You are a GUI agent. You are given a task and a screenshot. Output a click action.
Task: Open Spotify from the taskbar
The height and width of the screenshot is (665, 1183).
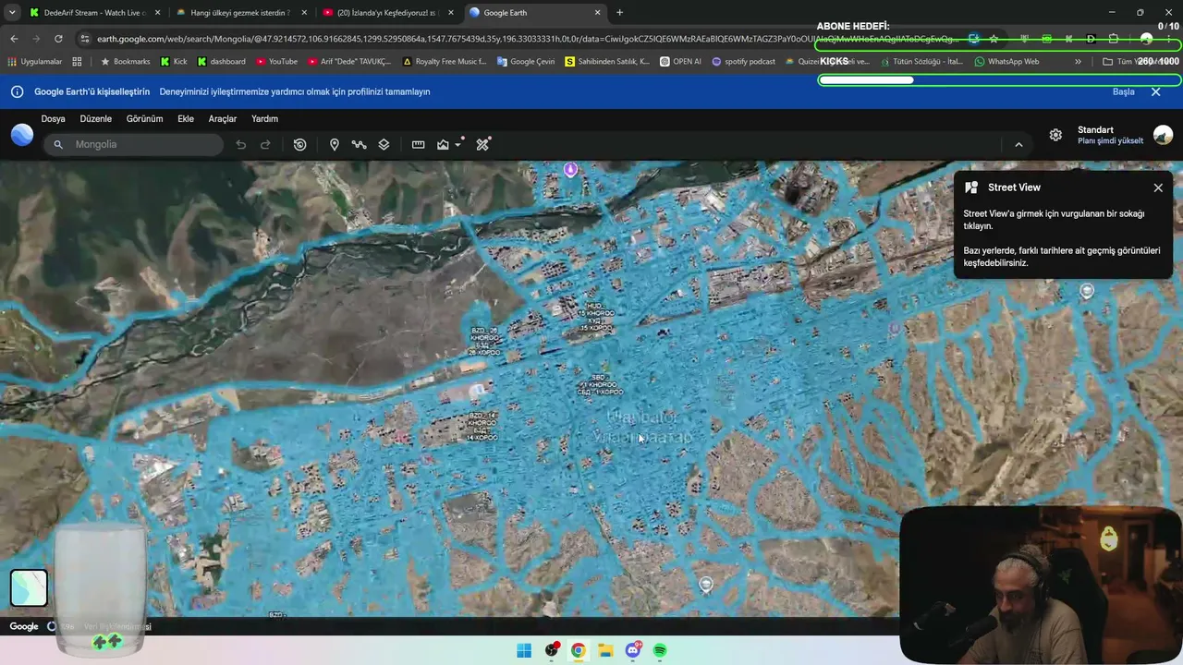660,650
